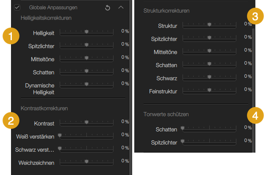266x175 pixels.
Task: Uncheck the Globale Anpassungen checkbox
Action: pyautogui.click(x=17, y=8)
